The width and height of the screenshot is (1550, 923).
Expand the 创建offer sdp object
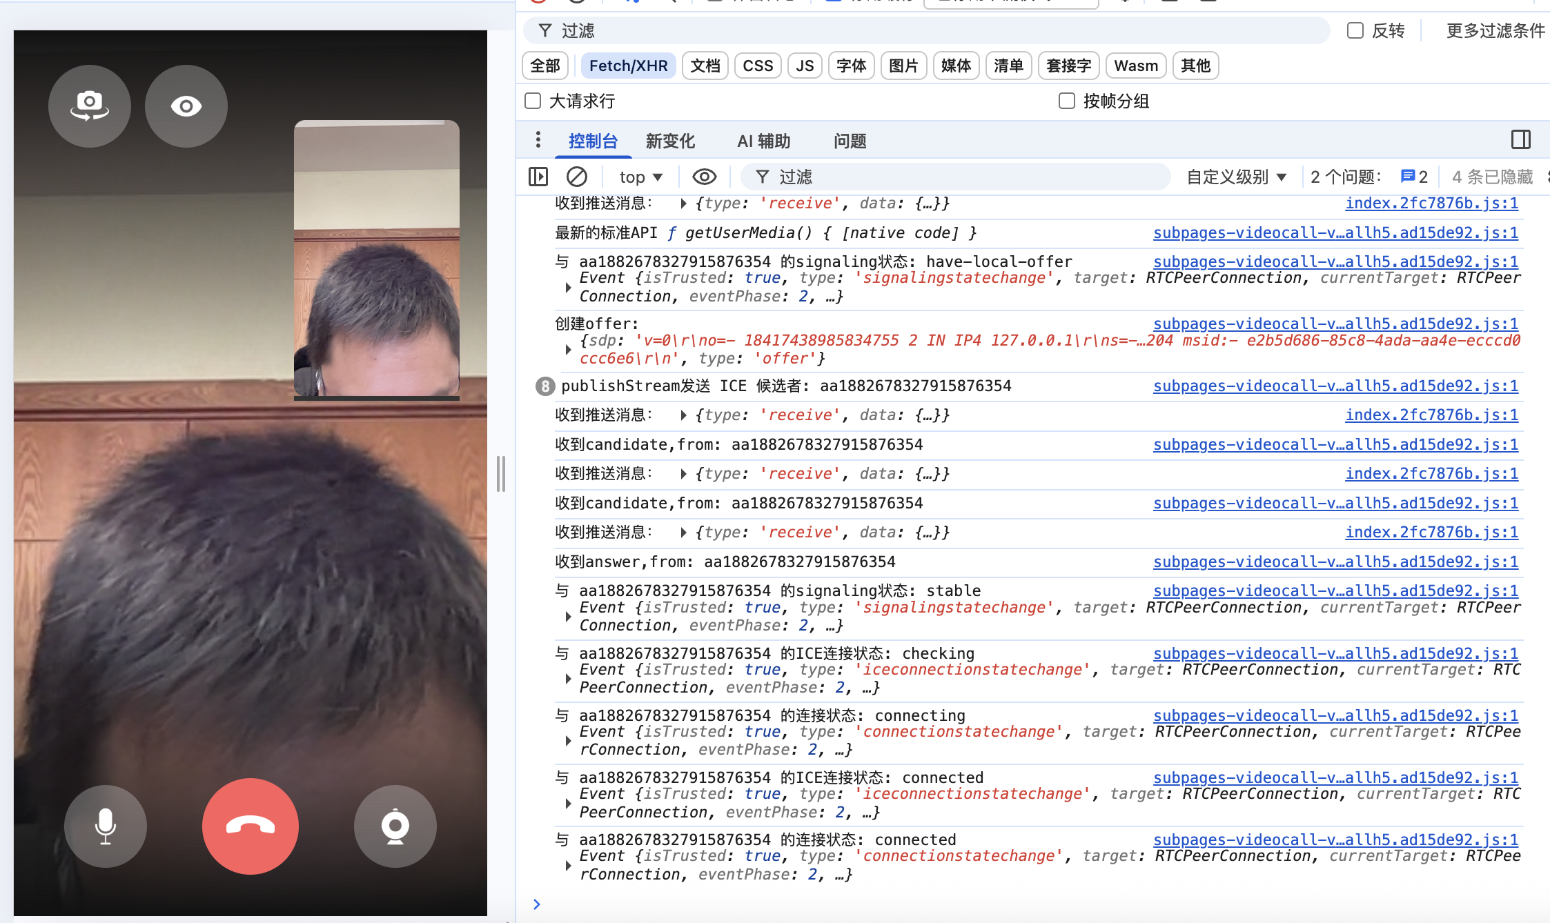coord(568,350)
